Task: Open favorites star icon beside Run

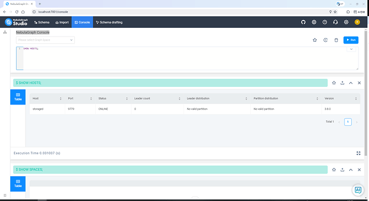Action: [314, 40]
